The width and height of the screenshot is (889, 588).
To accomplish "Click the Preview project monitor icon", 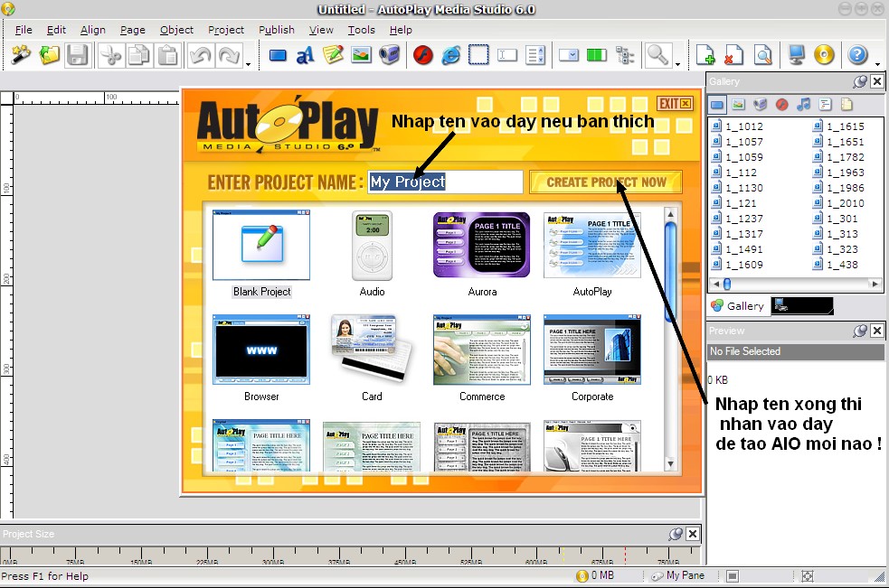I will click(796, 55).
